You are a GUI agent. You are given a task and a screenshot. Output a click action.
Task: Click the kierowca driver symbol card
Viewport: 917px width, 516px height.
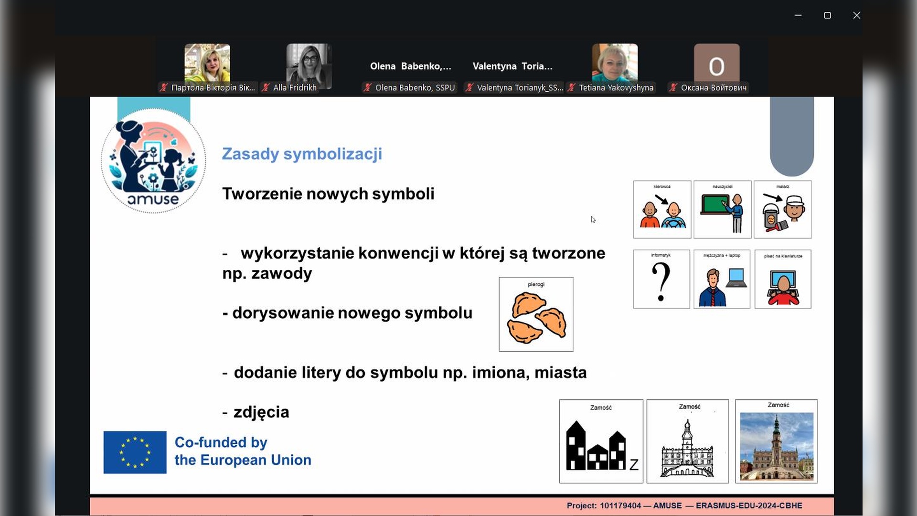662,209
